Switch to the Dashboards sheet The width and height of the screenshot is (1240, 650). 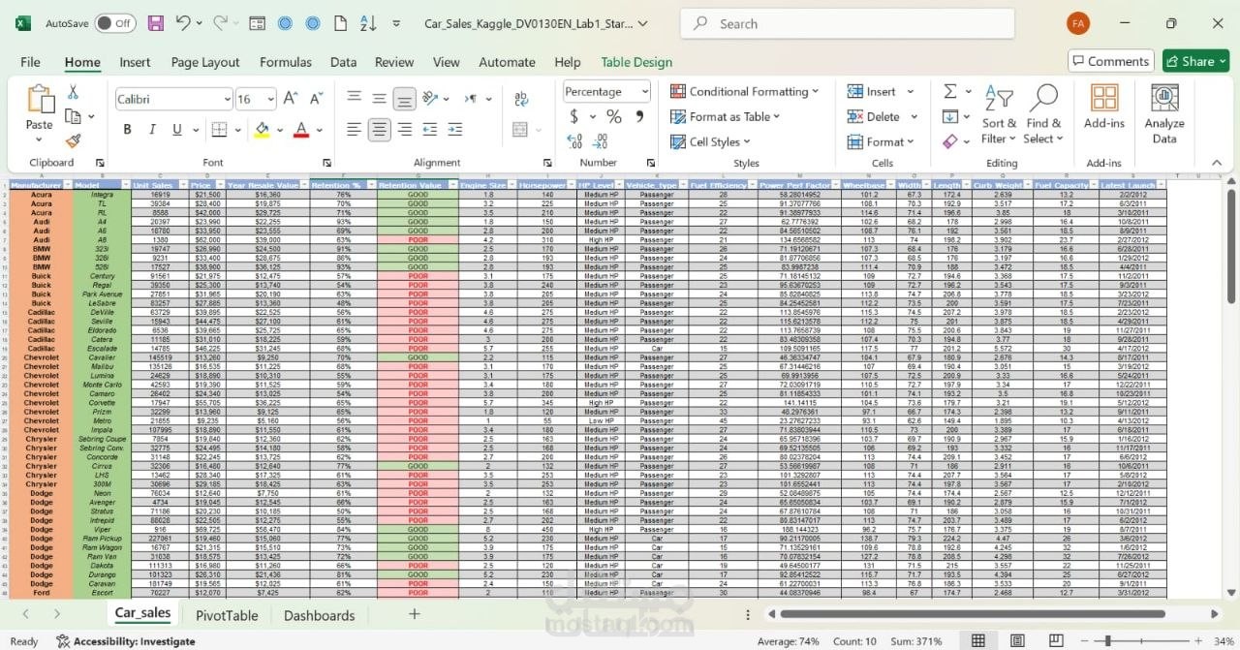coord(319,615)
